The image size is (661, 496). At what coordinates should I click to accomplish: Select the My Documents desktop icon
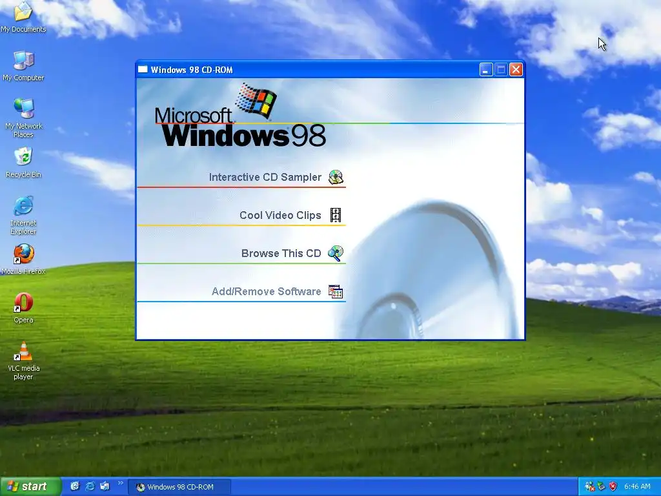pos(23,17)
